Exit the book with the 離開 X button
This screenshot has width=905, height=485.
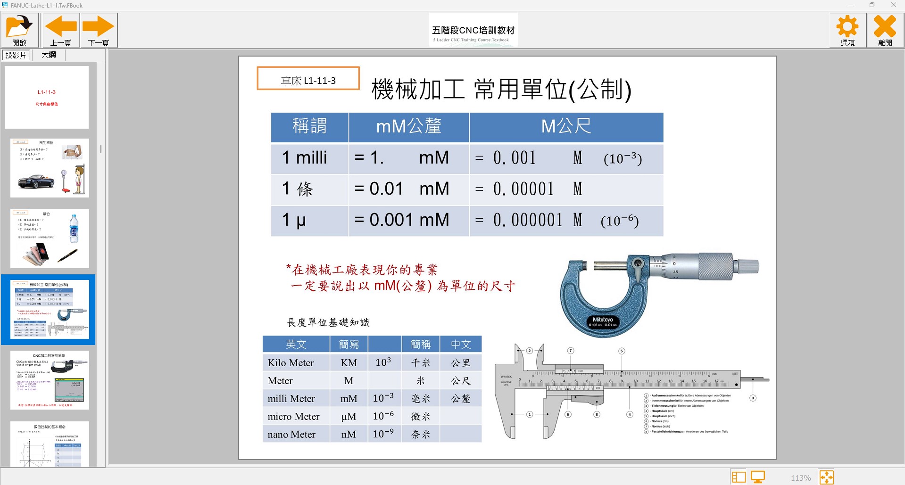(x=885, y=30)
